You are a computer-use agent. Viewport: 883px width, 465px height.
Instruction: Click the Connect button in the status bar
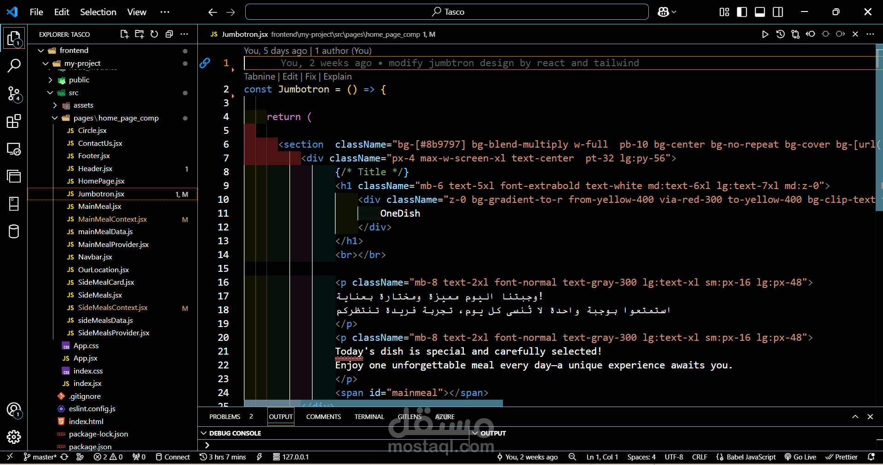pyautogui.click(x=173, y=457)
